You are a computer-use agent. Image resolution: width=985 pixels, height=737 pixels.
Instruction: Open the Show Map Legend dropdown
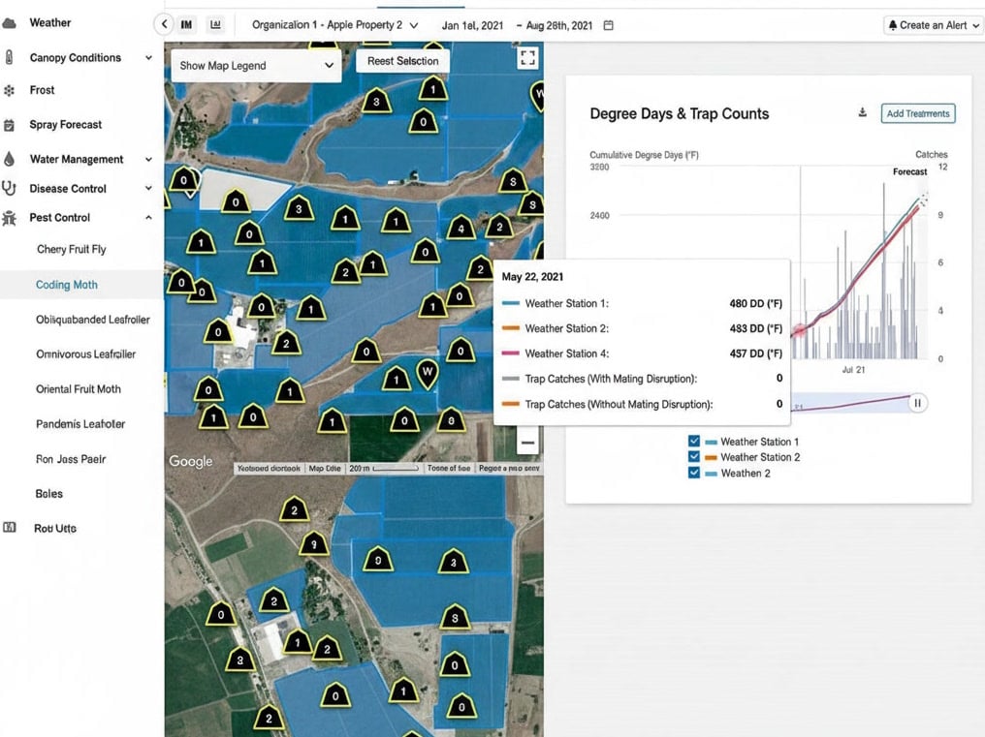coord(256,66)
